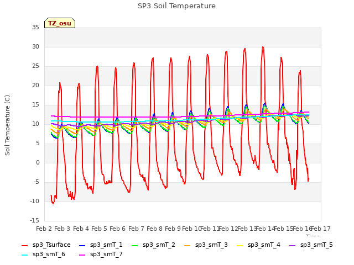354x265 pixels.
Task: Click the SP3 Soil Temperature chart title
Action: [176, 6]
